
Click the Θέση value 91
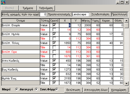coord(118,43)
